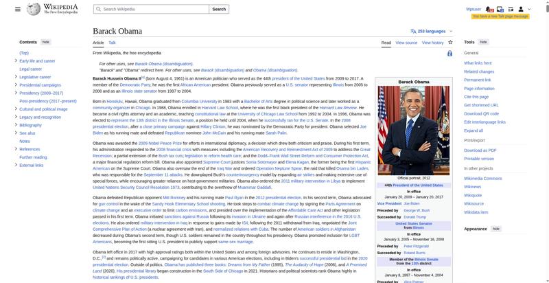Switch to the Talk tab
Image resolution: width=549 pixels, height=283 pixels.
tap(112, 43)
